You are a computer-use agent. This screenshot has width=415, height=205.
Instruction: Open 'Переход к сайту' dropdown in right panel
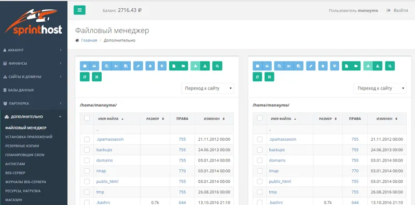coord(380,88)
